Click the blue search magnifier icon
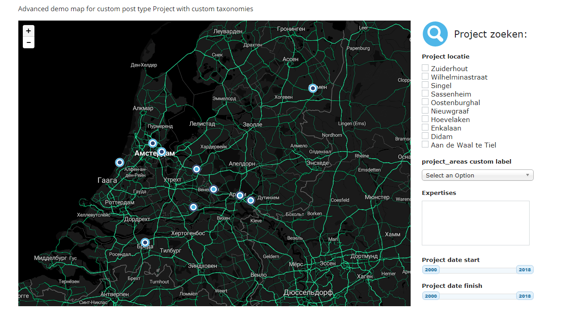This screenshot has height=312, width=573. point(435,34)
